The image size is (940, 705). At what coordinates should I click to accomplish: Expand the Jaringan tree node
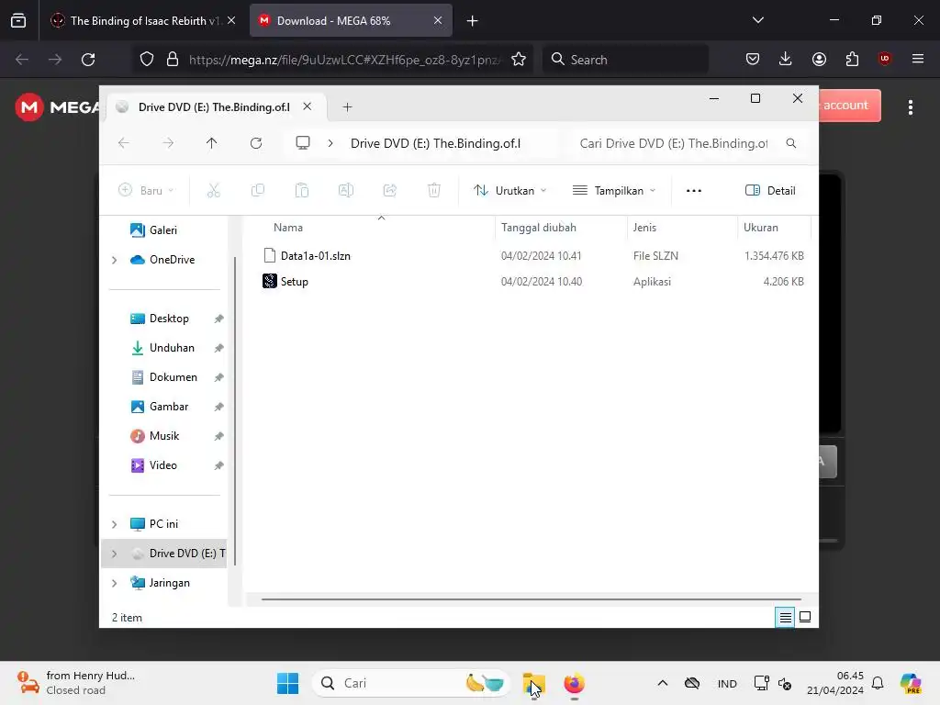click(x=115, y=583)
